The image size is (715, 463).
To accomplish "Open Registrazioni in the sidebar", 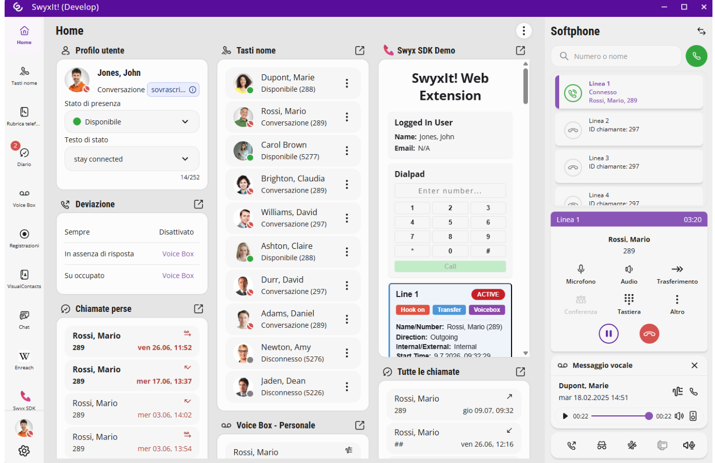I will pyautogui.click(x=24, y=238).
